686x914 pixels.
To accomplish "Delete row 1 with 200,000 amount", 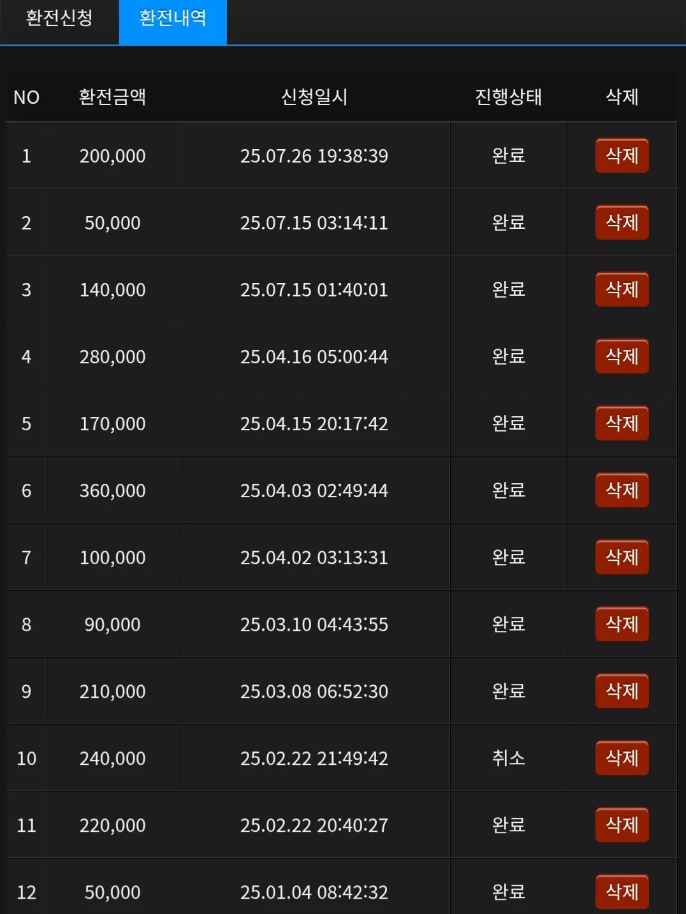I will coord(622,156).
